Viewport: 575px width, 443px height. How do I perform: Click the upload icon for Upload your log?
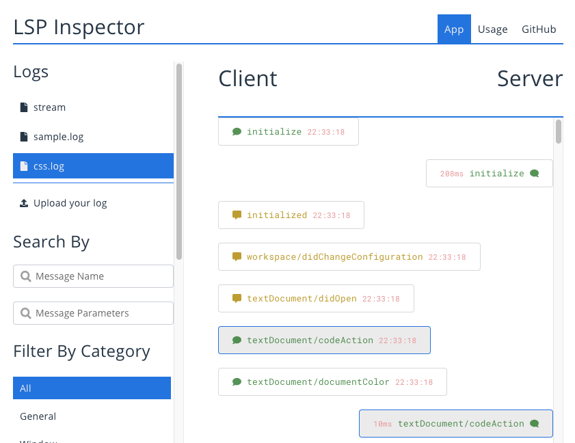click(x=24, y=203)
